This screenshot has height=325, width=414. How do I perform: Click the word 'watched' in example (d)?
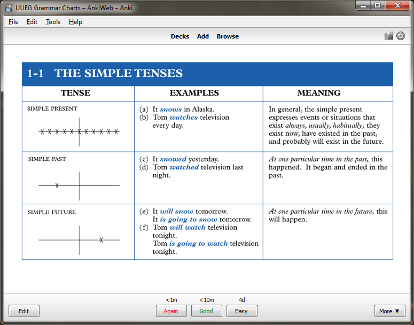click(x=184, y=167)
